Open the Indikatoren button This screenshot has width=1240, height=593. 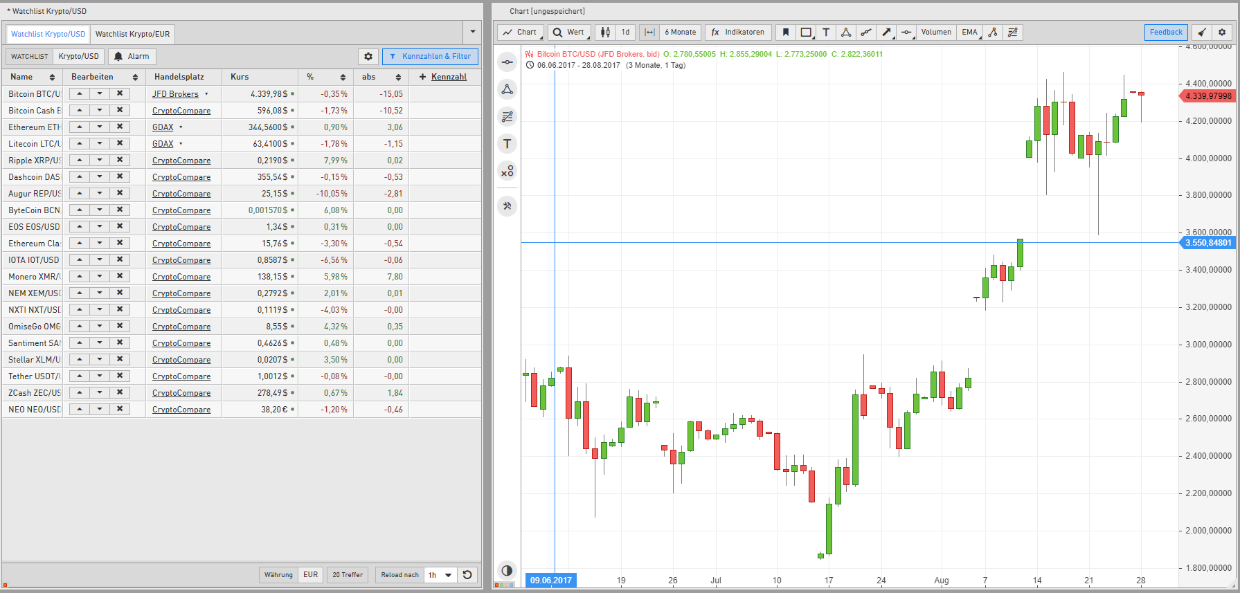[738, 33]
